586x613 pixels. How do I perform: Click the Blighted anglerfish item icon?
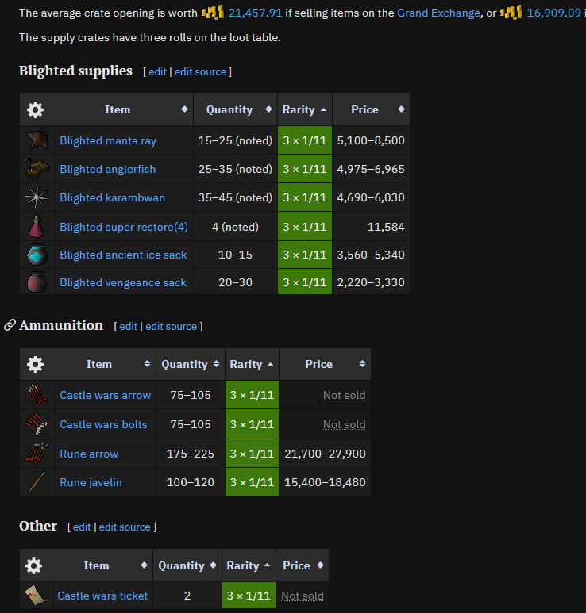tap(37, 169)
